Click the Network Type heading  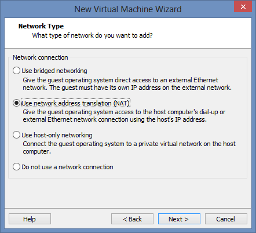point(41,26)
